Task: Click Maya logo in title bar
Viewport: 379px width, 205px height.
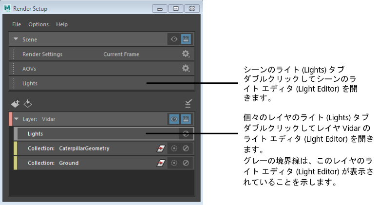Action: (7, 8)
